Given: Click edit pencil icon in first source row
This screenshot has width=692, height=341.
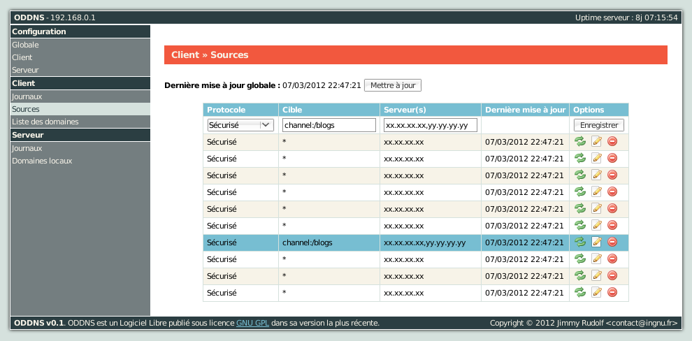Looking at the screenshot, I should 596,141.
